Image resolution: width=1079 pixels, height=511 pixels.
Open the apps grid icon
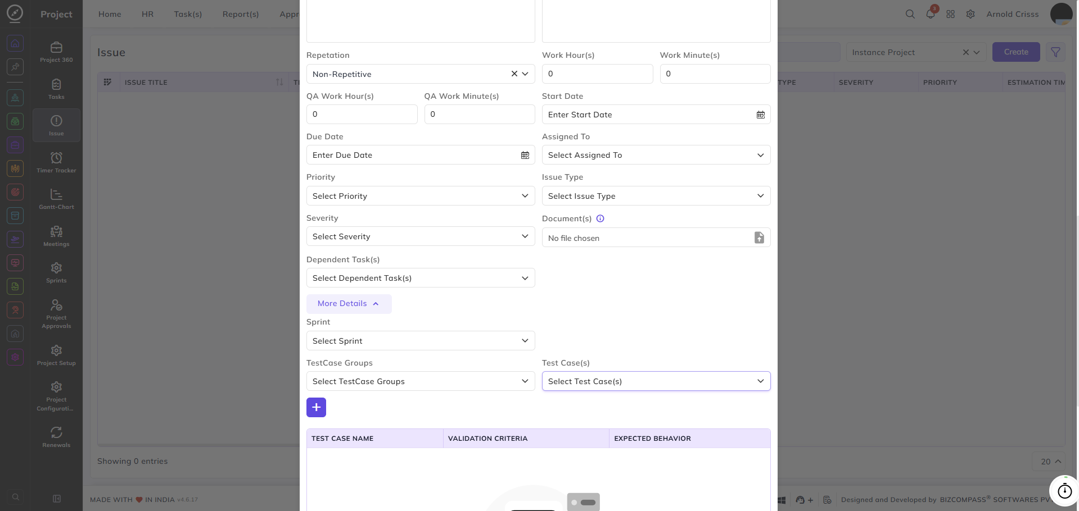950,14
